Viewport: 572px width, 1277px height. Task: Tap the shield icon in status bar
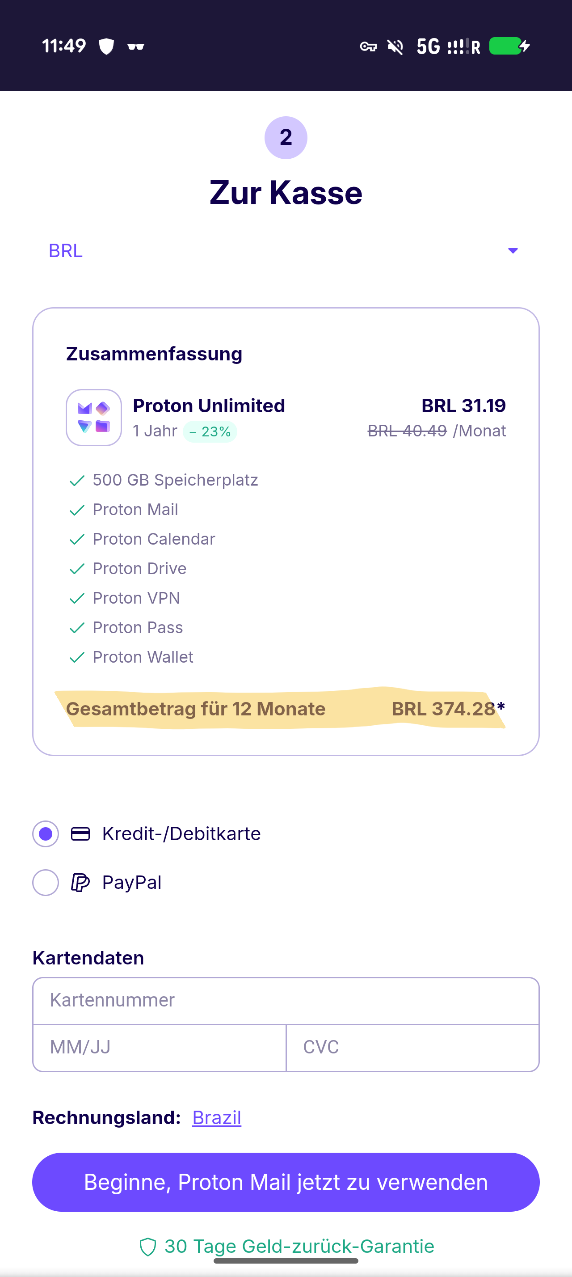tap(106, 47)
